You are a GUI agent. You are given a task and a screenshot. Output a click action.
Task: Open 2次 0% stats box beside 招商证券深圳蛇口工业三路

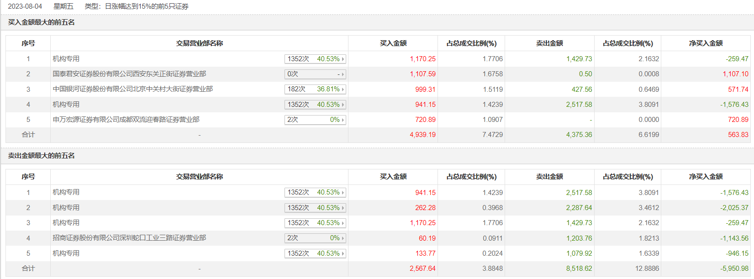pyautogui.click(x=315, y=238)
